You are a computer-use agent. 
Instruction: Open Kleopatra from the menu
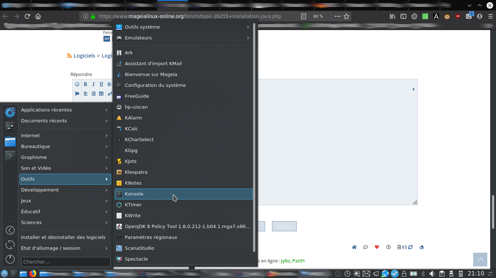[183, 172]
